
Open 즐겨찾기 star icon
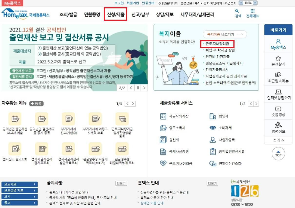pyautogui.click(x=278, y=58)
